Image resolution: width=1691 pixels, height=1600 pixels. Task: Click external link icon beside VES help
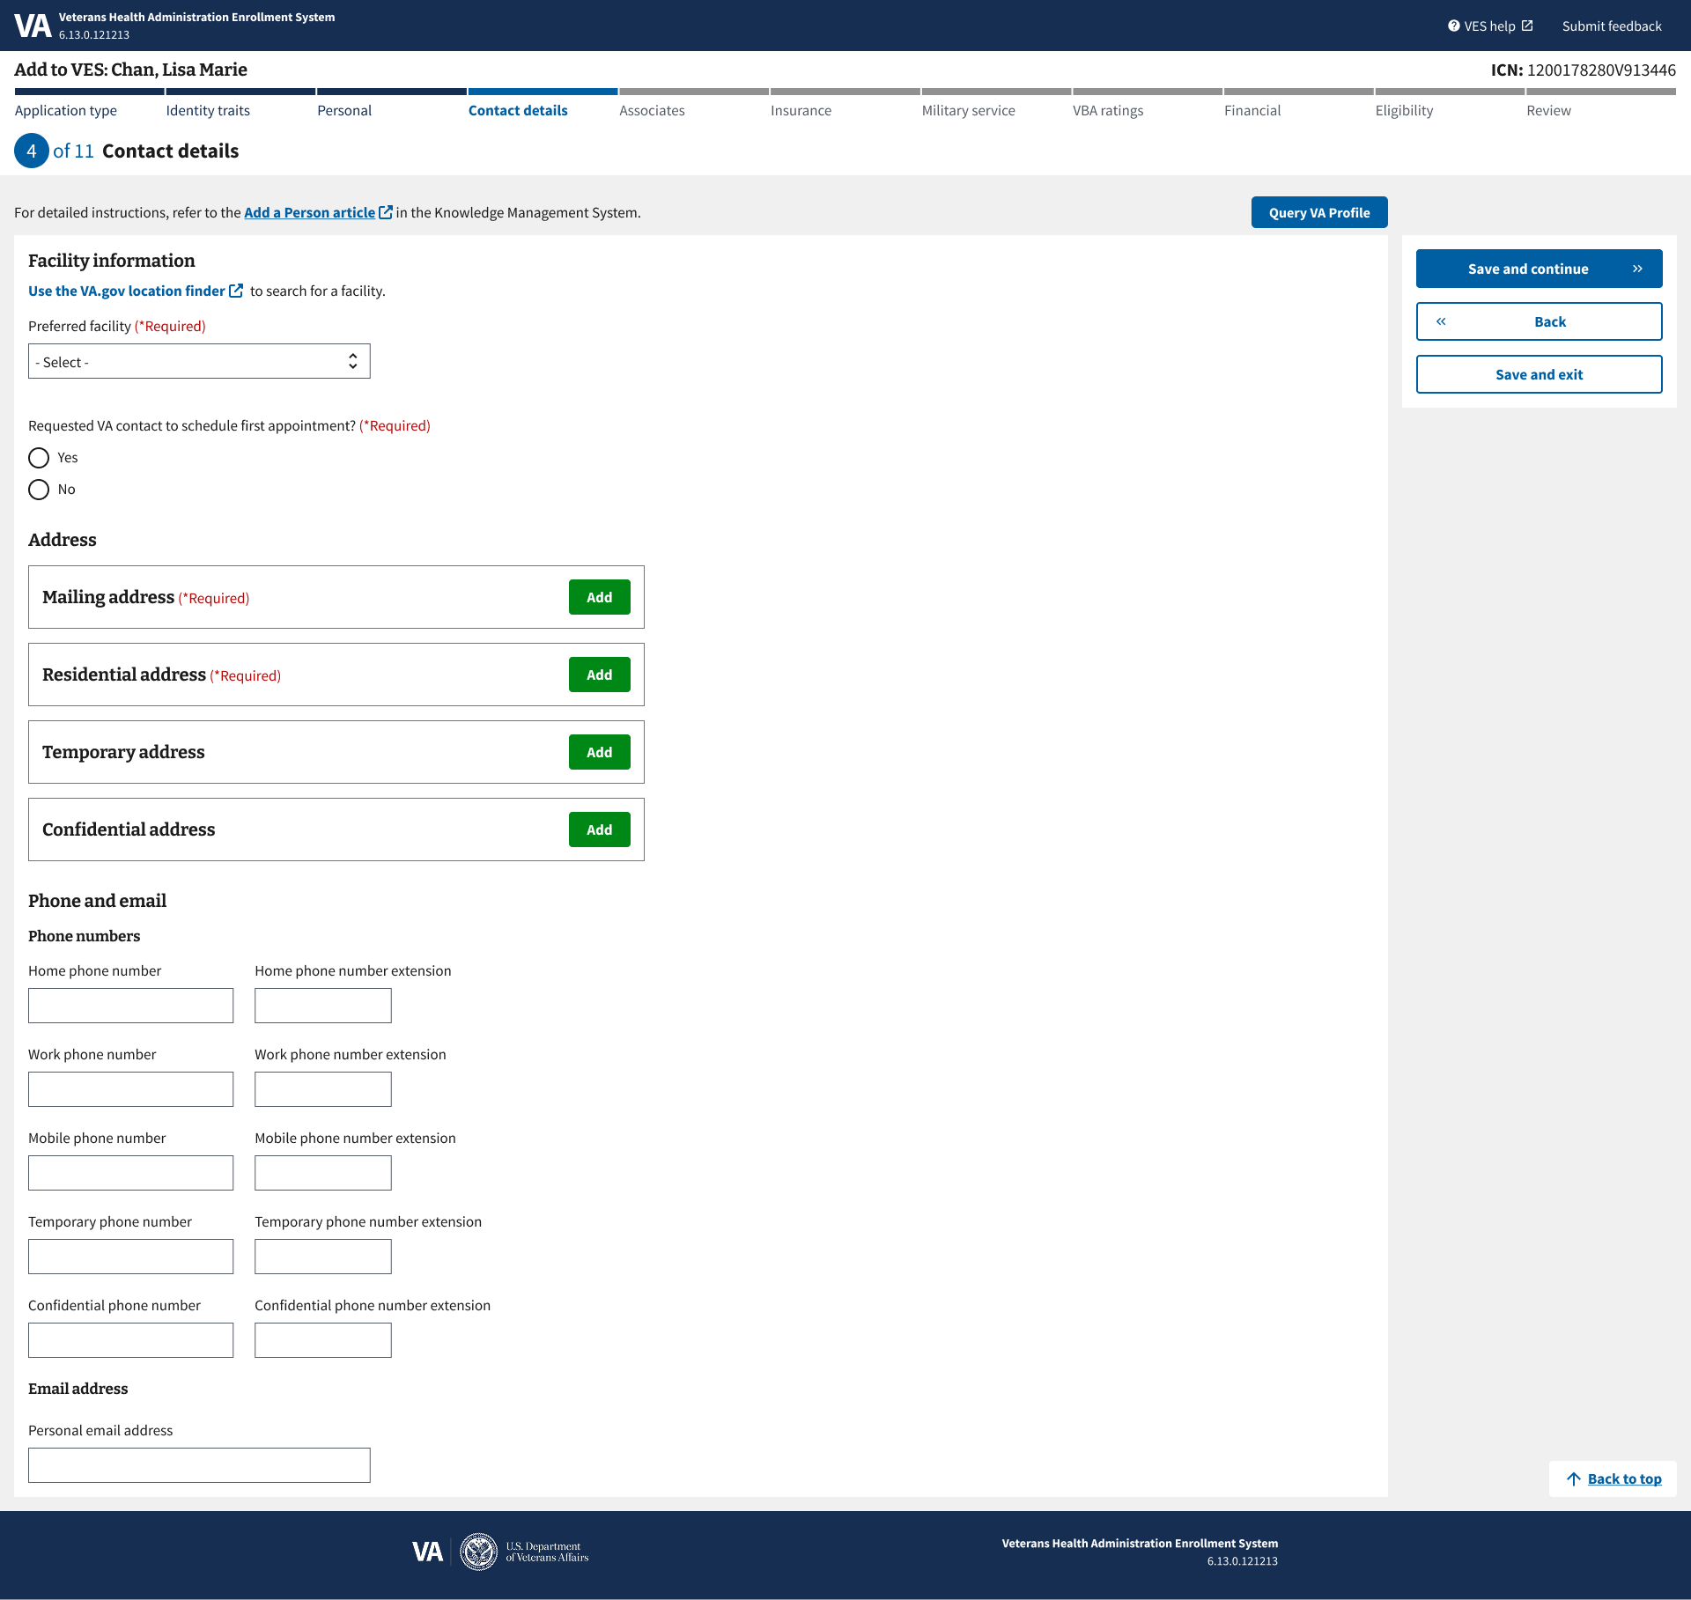(x=1527, y=26)
